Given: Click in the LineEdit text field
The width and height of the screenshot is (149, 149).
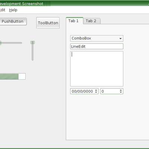Looking at the screenshot, I should (x=97, y=47).
